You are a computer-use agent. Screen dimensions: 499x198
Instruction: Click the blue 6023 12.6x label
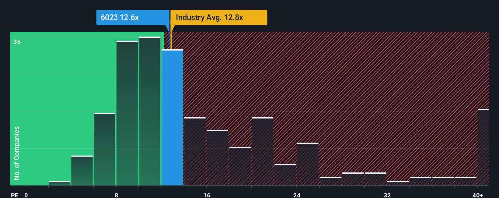coord(133,17)
